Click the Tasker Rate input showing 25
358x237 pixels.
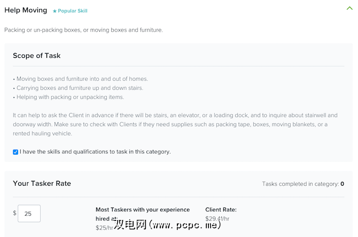(29, 213)
